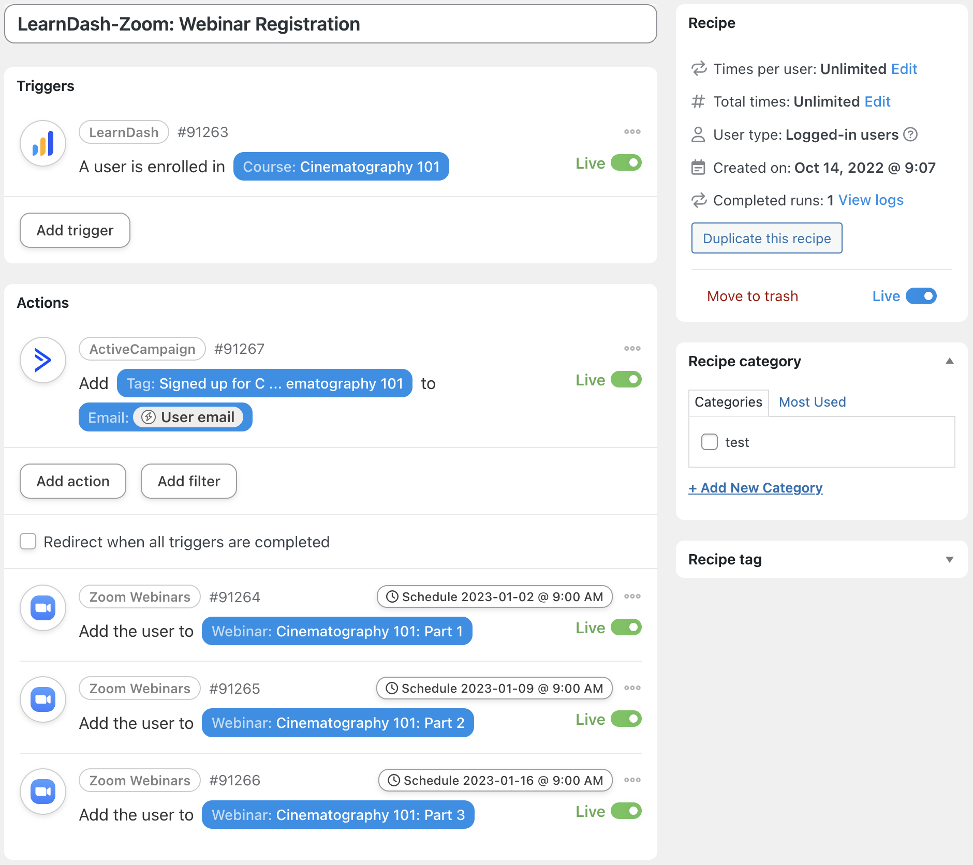The height and width of the screenshot is (865, 973).
Task: Open the three-dot menu for ActiveCampaign action
Action: tap(632, 349)
